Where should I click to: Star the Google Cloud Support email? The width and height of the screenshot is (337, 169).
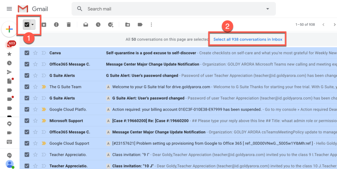coord(35,143)
